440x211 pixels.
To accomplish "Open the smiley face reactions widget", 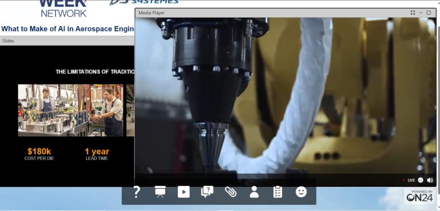I will coord(301,192).
